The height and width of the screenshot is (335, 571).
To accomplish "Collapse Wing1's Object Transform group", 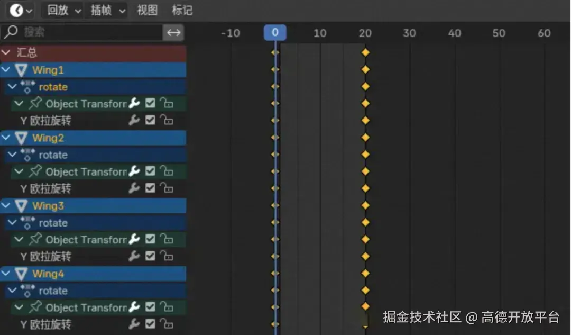I will point(19,104).
